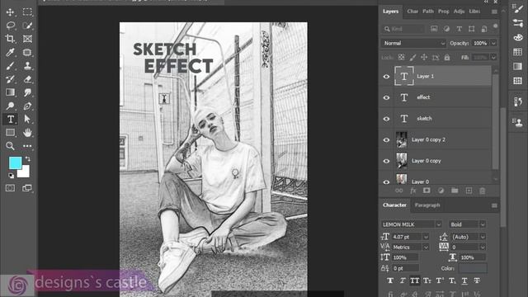Swap foreground and background colors
Screen dimensions: 528x297
27,158
